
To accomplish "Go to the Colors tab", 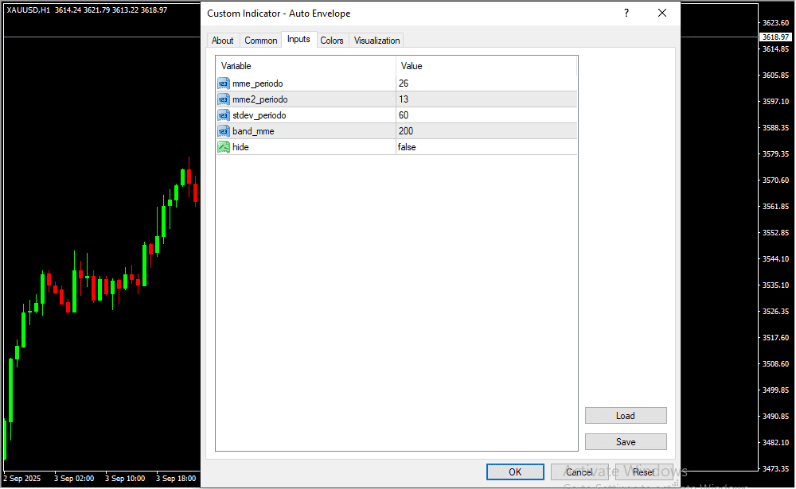I will [x=332, y=41].
